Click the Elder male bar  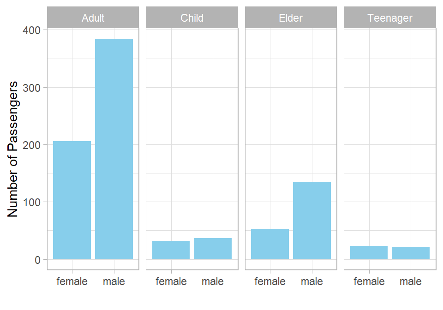coord(312,221)
